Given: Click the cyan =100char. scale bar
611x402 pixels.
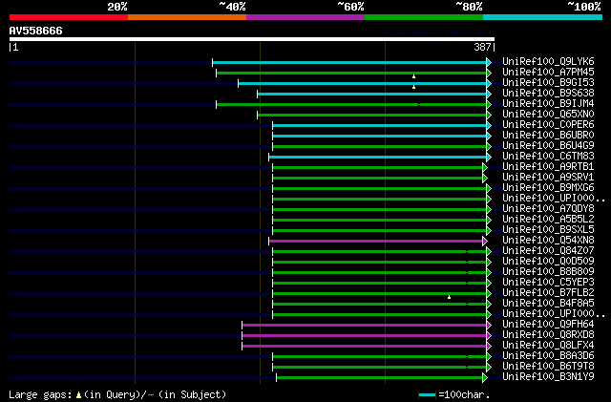Looking at the screenshot, I should (x=427, y=395).
